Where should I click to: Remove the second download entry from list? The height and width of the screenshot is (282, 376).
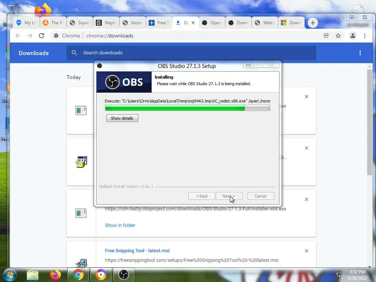(x=307, y=148)
